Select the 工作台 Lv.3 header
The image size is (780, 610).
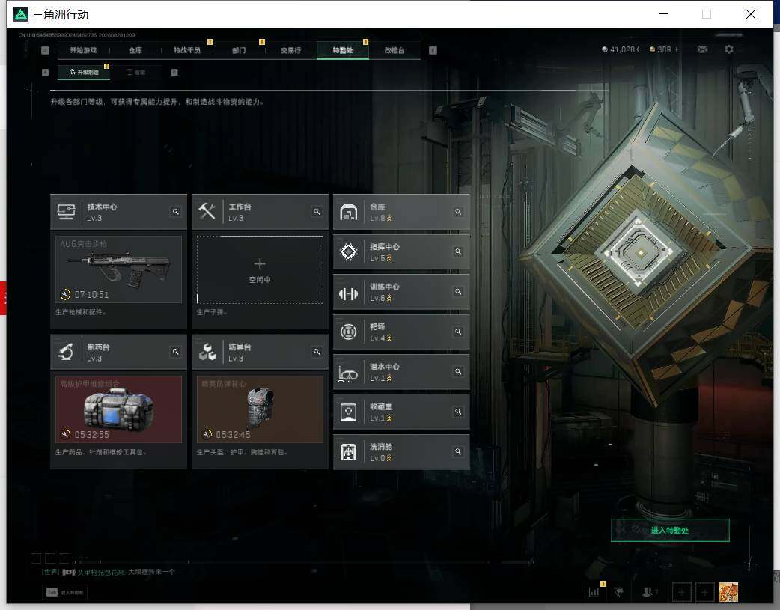click(260, 212)
